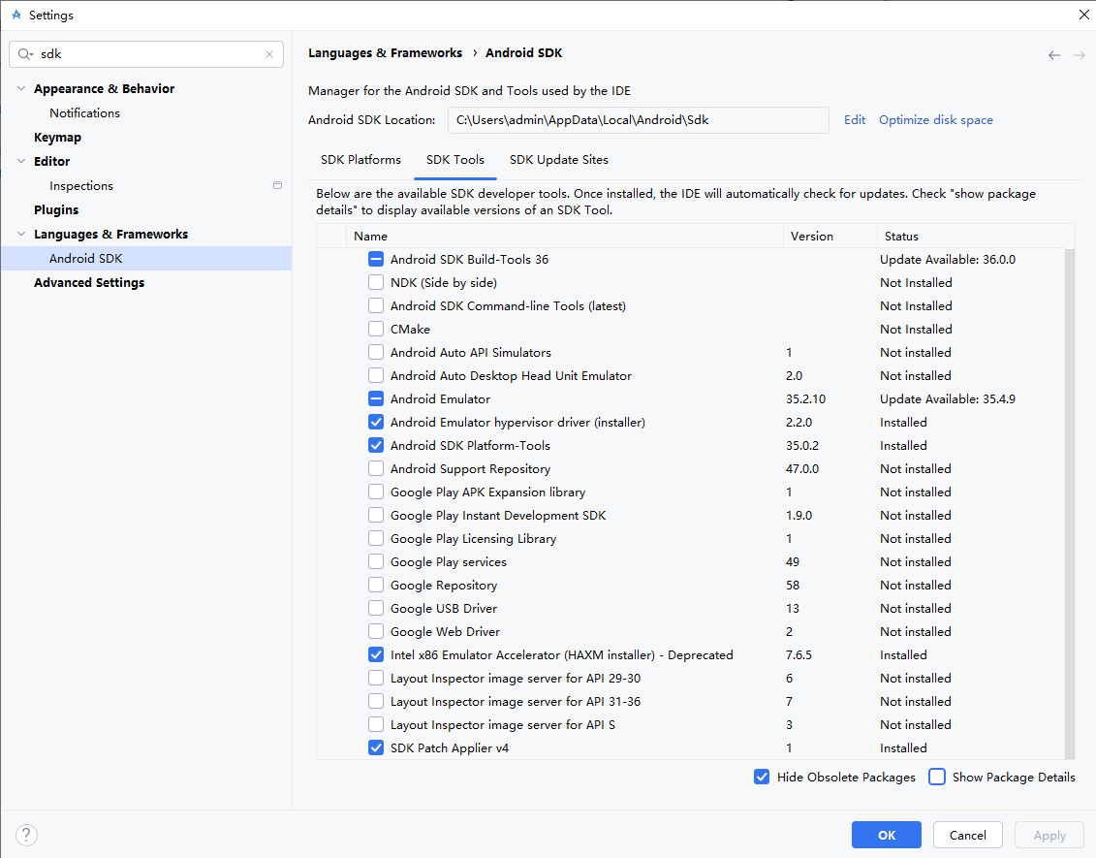Toggle Android SDK Build-Tools 36 checkbox
The height and width of the screenshot is (858, 1096).
click(x=376, y=260)
